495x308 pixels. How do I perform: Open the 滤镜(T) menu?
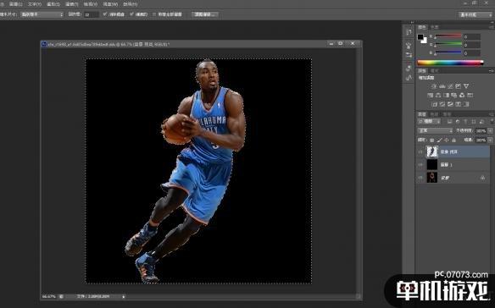(72, 4)
